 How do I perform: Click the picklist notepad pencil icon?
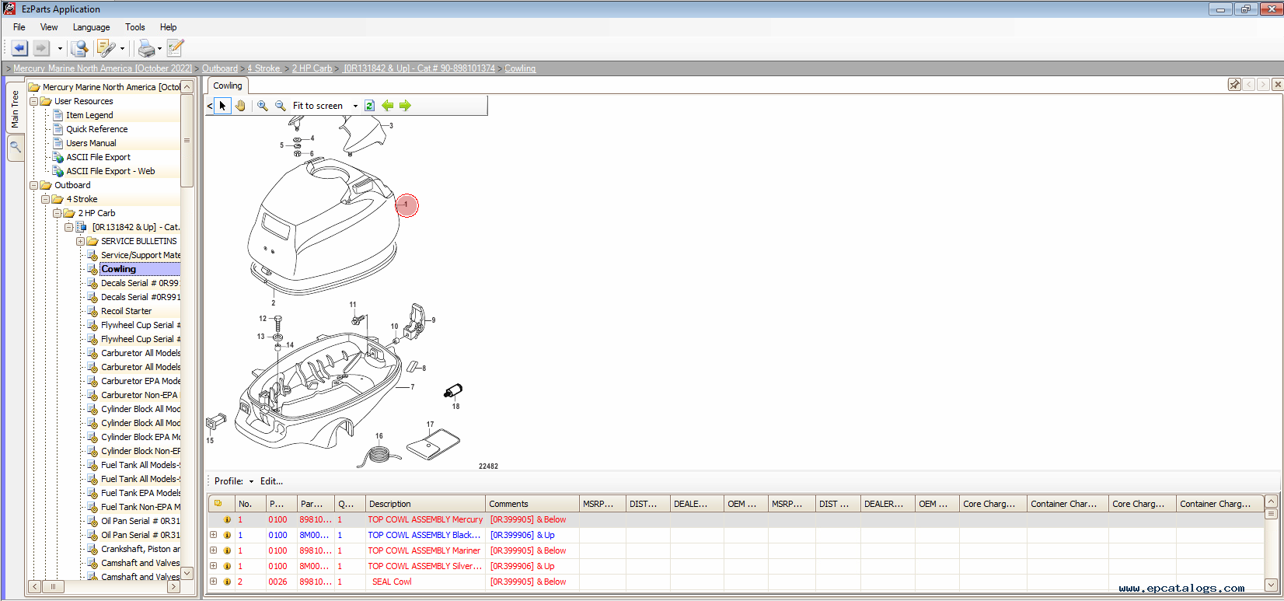(175, 48)
